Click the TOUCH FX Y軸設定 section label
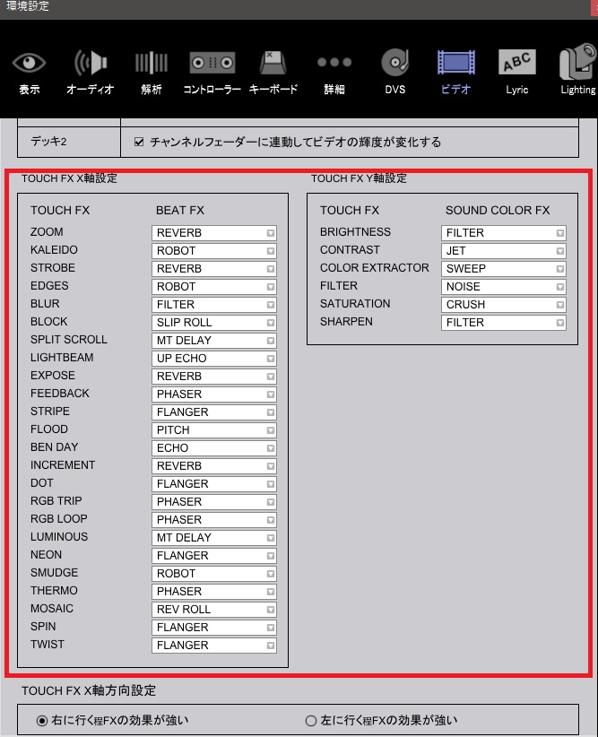Image resolution: width=598 pixels, height=737 pixels. (359, 178)
